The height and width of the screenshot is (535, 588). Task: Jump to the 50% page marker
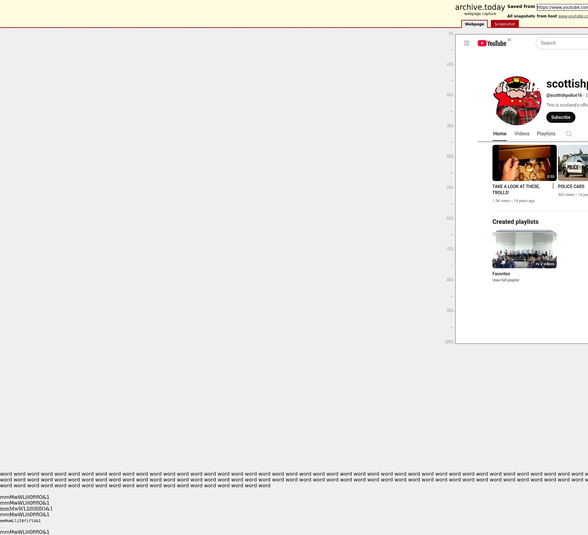coord(450,187)
